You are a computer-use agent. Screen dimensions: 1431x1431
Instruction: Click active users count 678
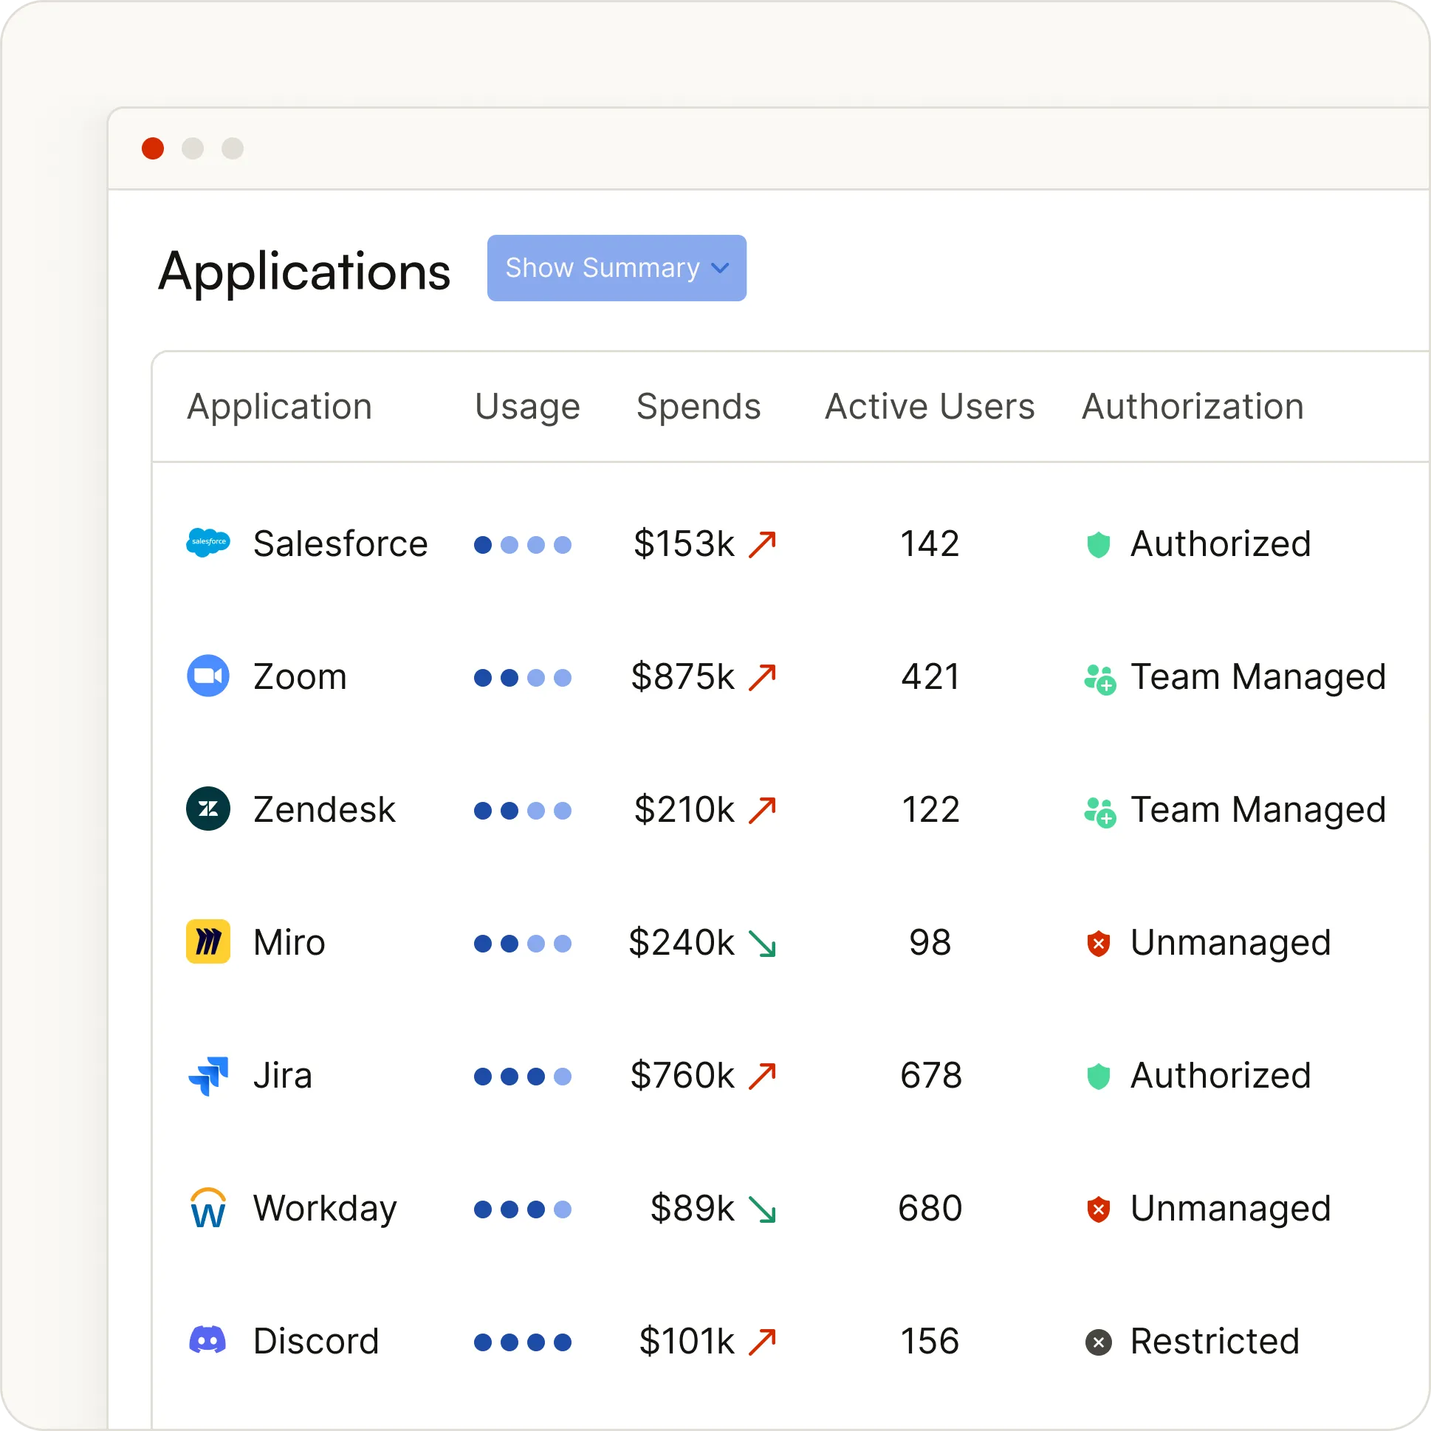tap(931, 1075)
